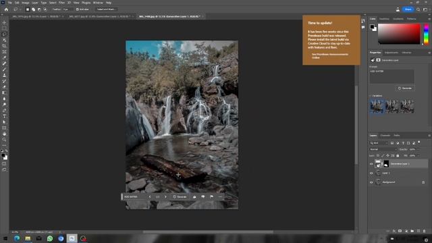
Task: Show next variation with right arrow
Action: (x=165, y=196)
